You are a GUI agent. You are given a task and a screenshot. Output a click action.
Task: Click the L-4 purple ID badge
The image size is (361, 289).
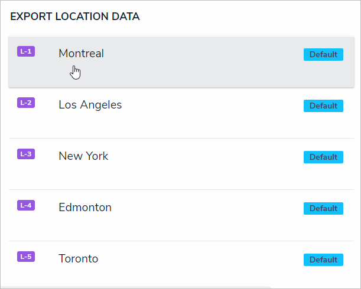click(x=26, y=205)
